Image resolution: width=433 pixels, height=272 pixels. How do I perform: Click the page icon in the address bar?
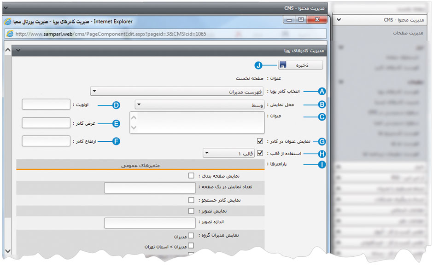(8, 34)
